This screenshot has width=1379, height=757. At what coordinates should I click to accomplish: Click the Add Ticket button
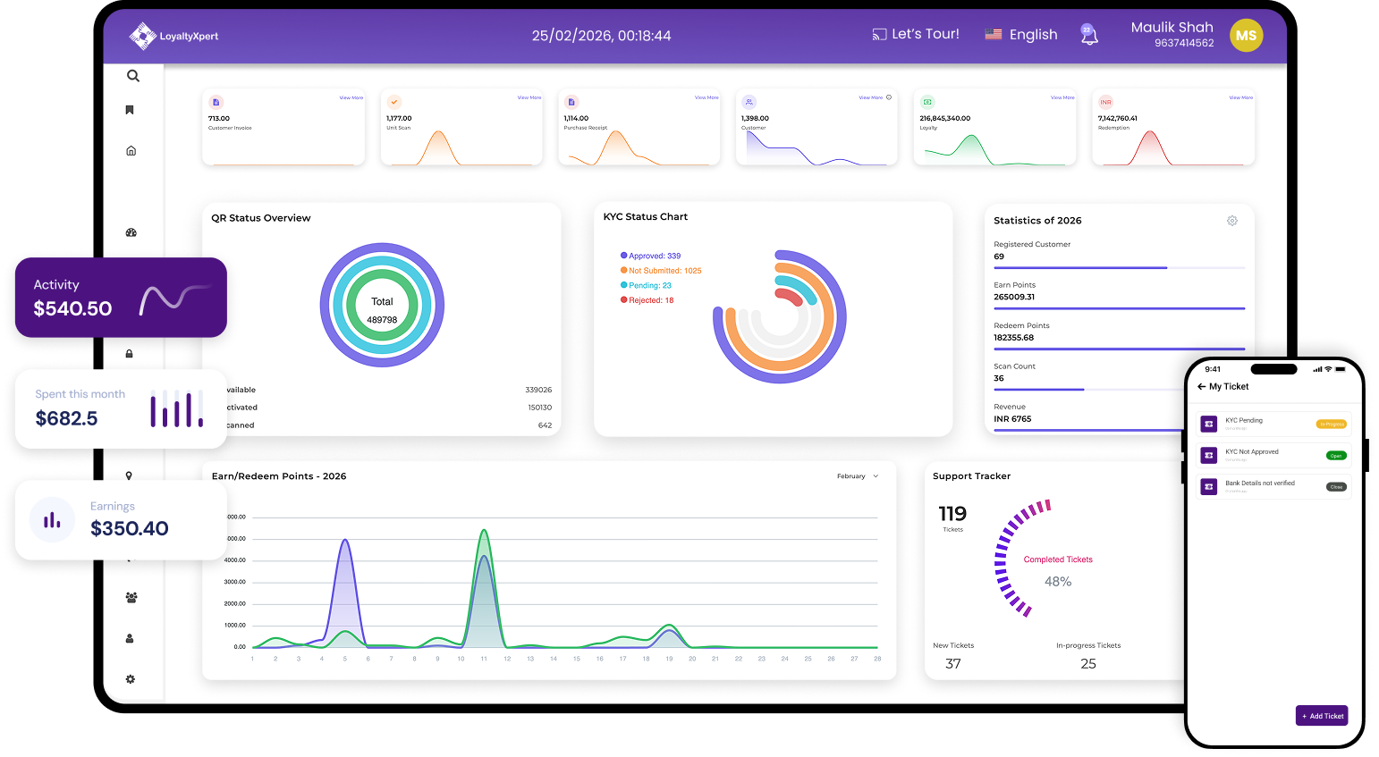(1322, 716)
